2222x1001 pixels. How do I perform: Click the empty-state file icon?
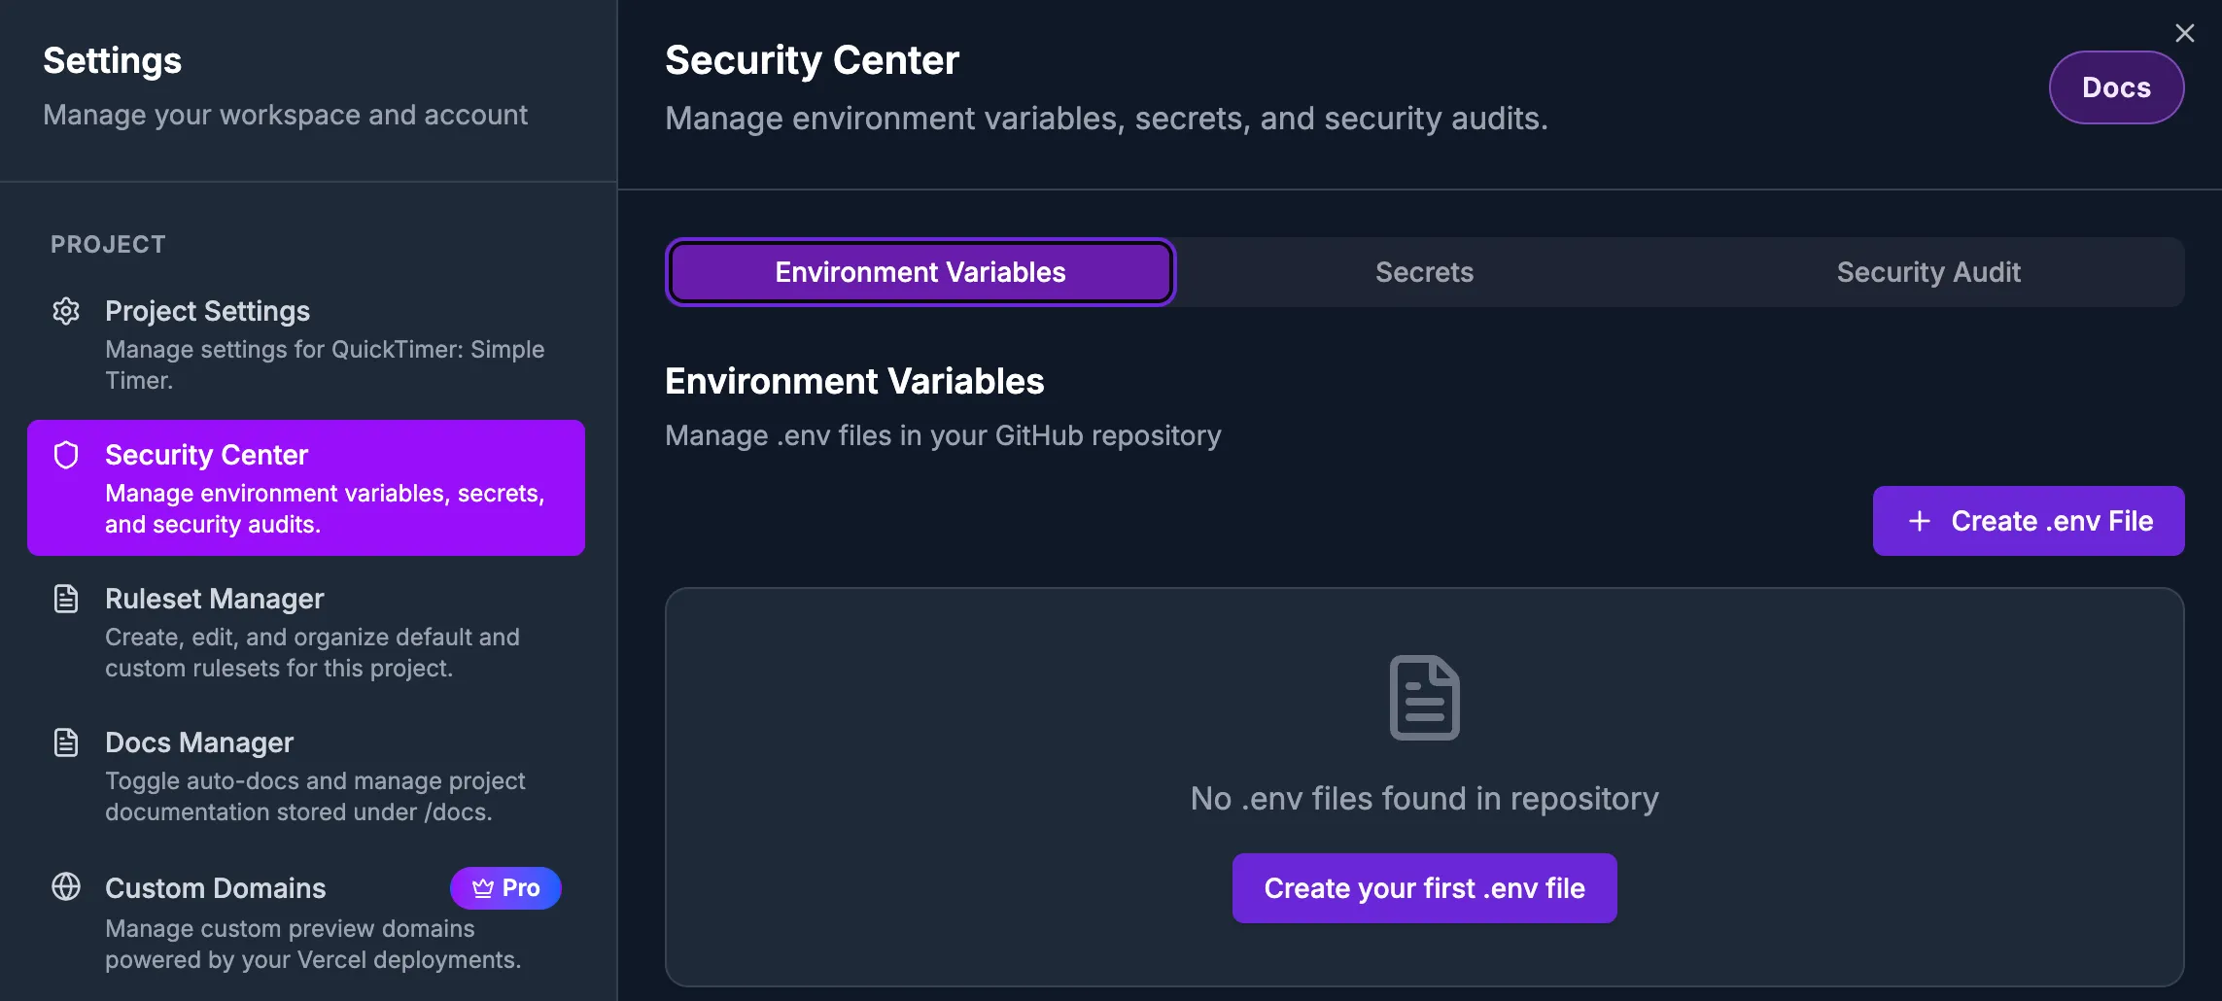(1424, 698)
